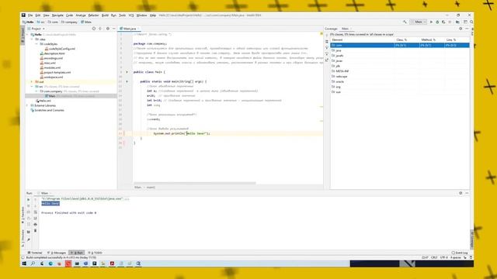Select the Main.java editor tab
Viewport: 497px width, 279px height.
coord(130,29)
